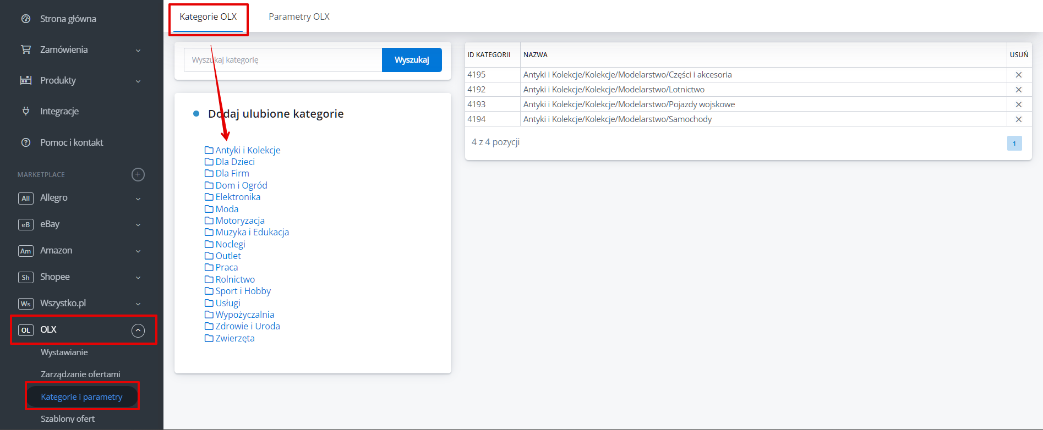The image size is (1043, 430).
Task: Open the Dla Firm category
Action: pyautogui.click(x=232, y=173)
